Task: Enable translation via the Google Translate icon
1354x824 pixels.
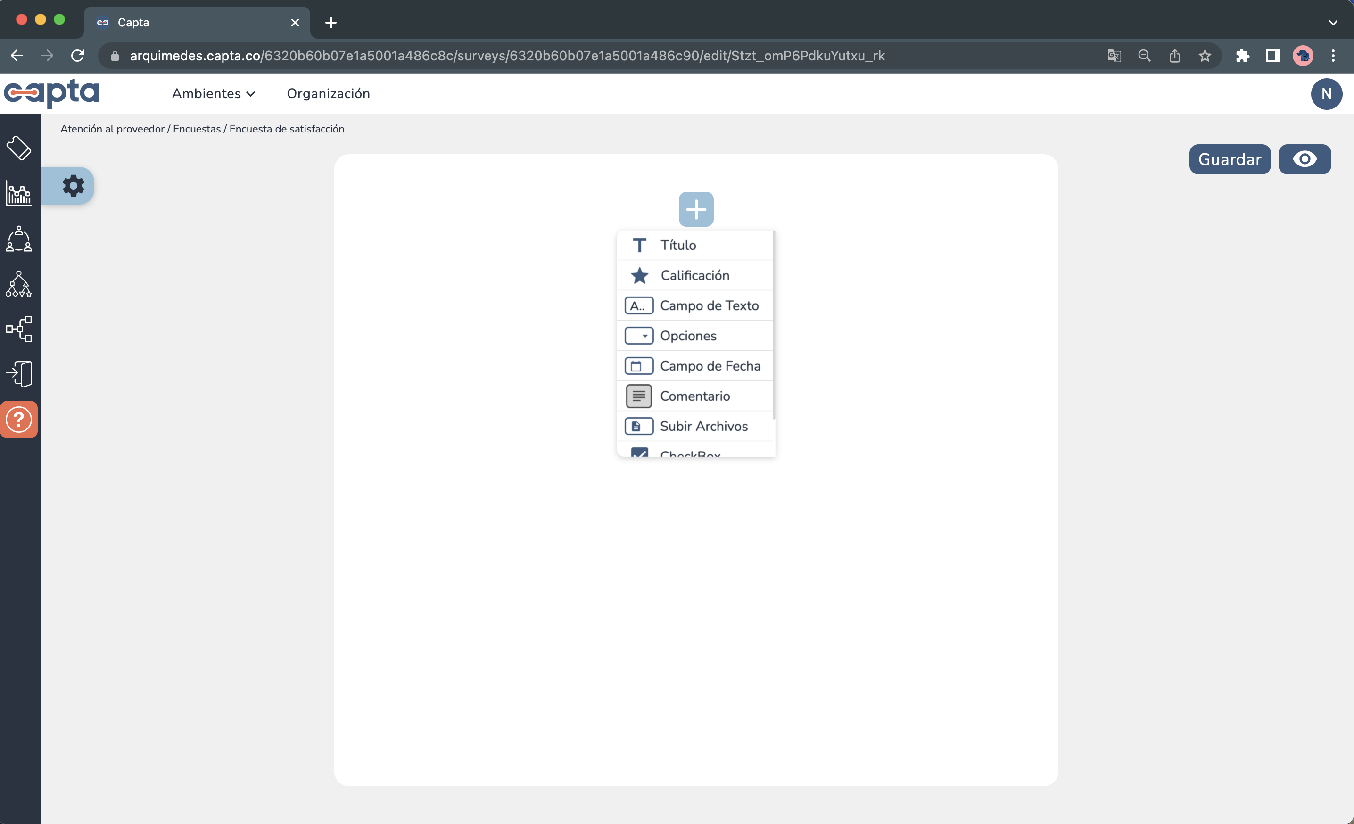Action: coord(1115,56)
